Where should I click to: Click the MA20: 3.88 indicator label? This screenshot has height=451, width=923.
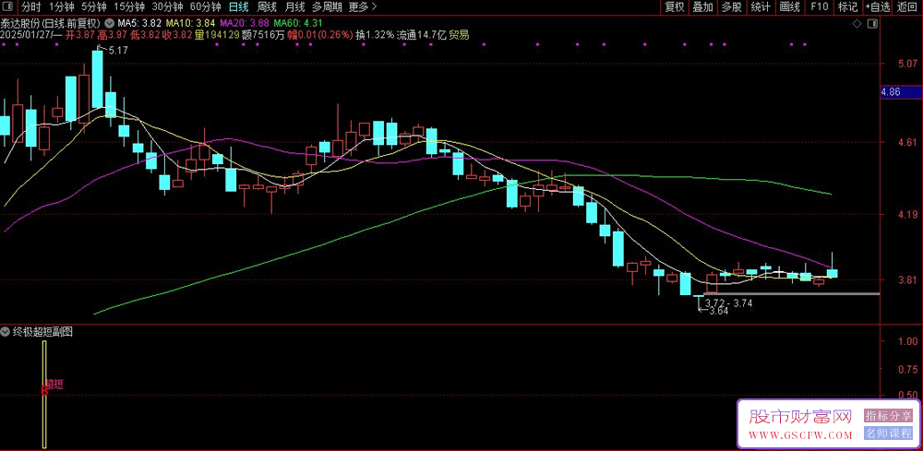245,24
